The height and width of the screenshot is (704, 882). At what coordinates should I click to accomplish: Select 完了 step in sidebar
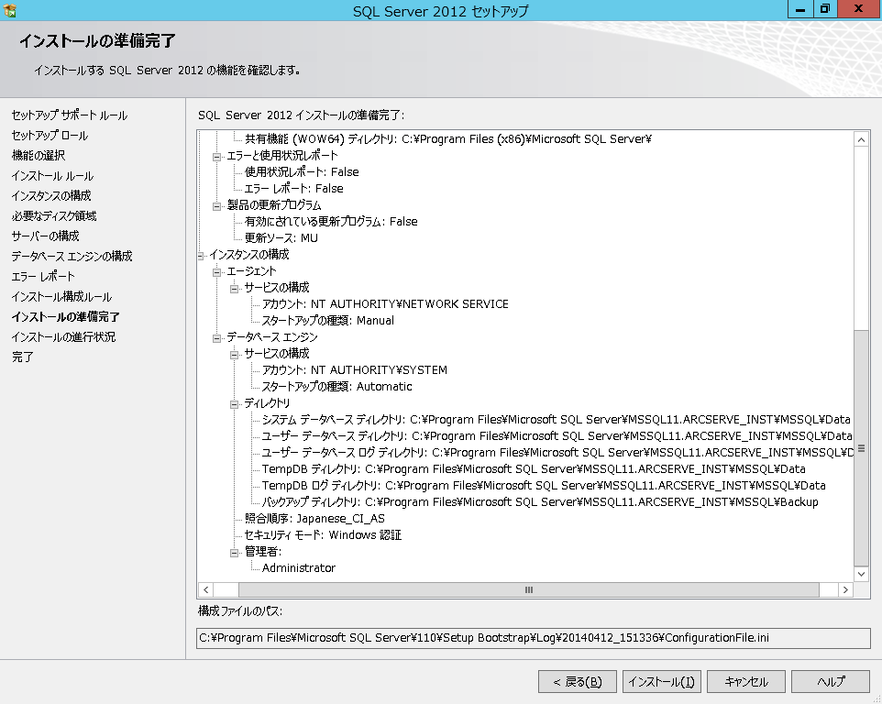[23, 357]
